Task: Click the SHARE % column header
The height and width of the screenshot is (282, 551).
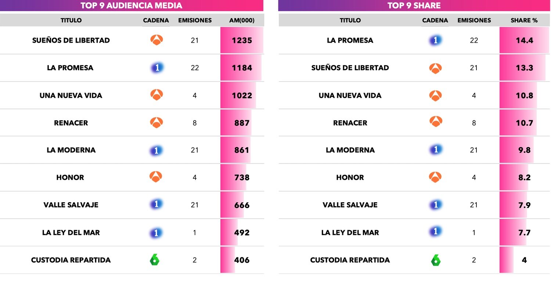Action: click(524, 20)
